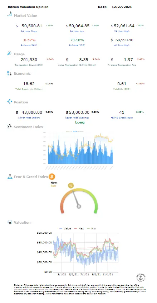Click the Total Supply (in Million) label
This screenshot has width=157, height=303.
(x=29, y=89)
